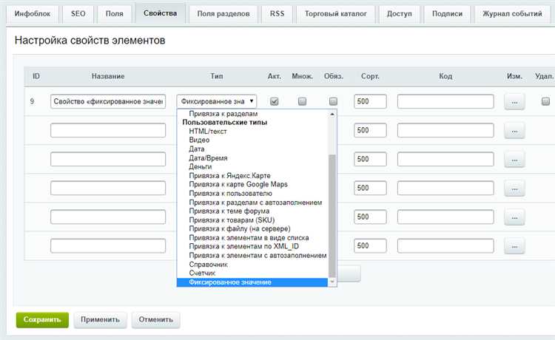Mark property 9 for deletion checkbox

coord(545,101)
